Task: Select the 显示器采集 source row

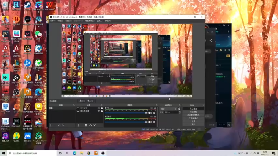Action: [x=90, y=111]
